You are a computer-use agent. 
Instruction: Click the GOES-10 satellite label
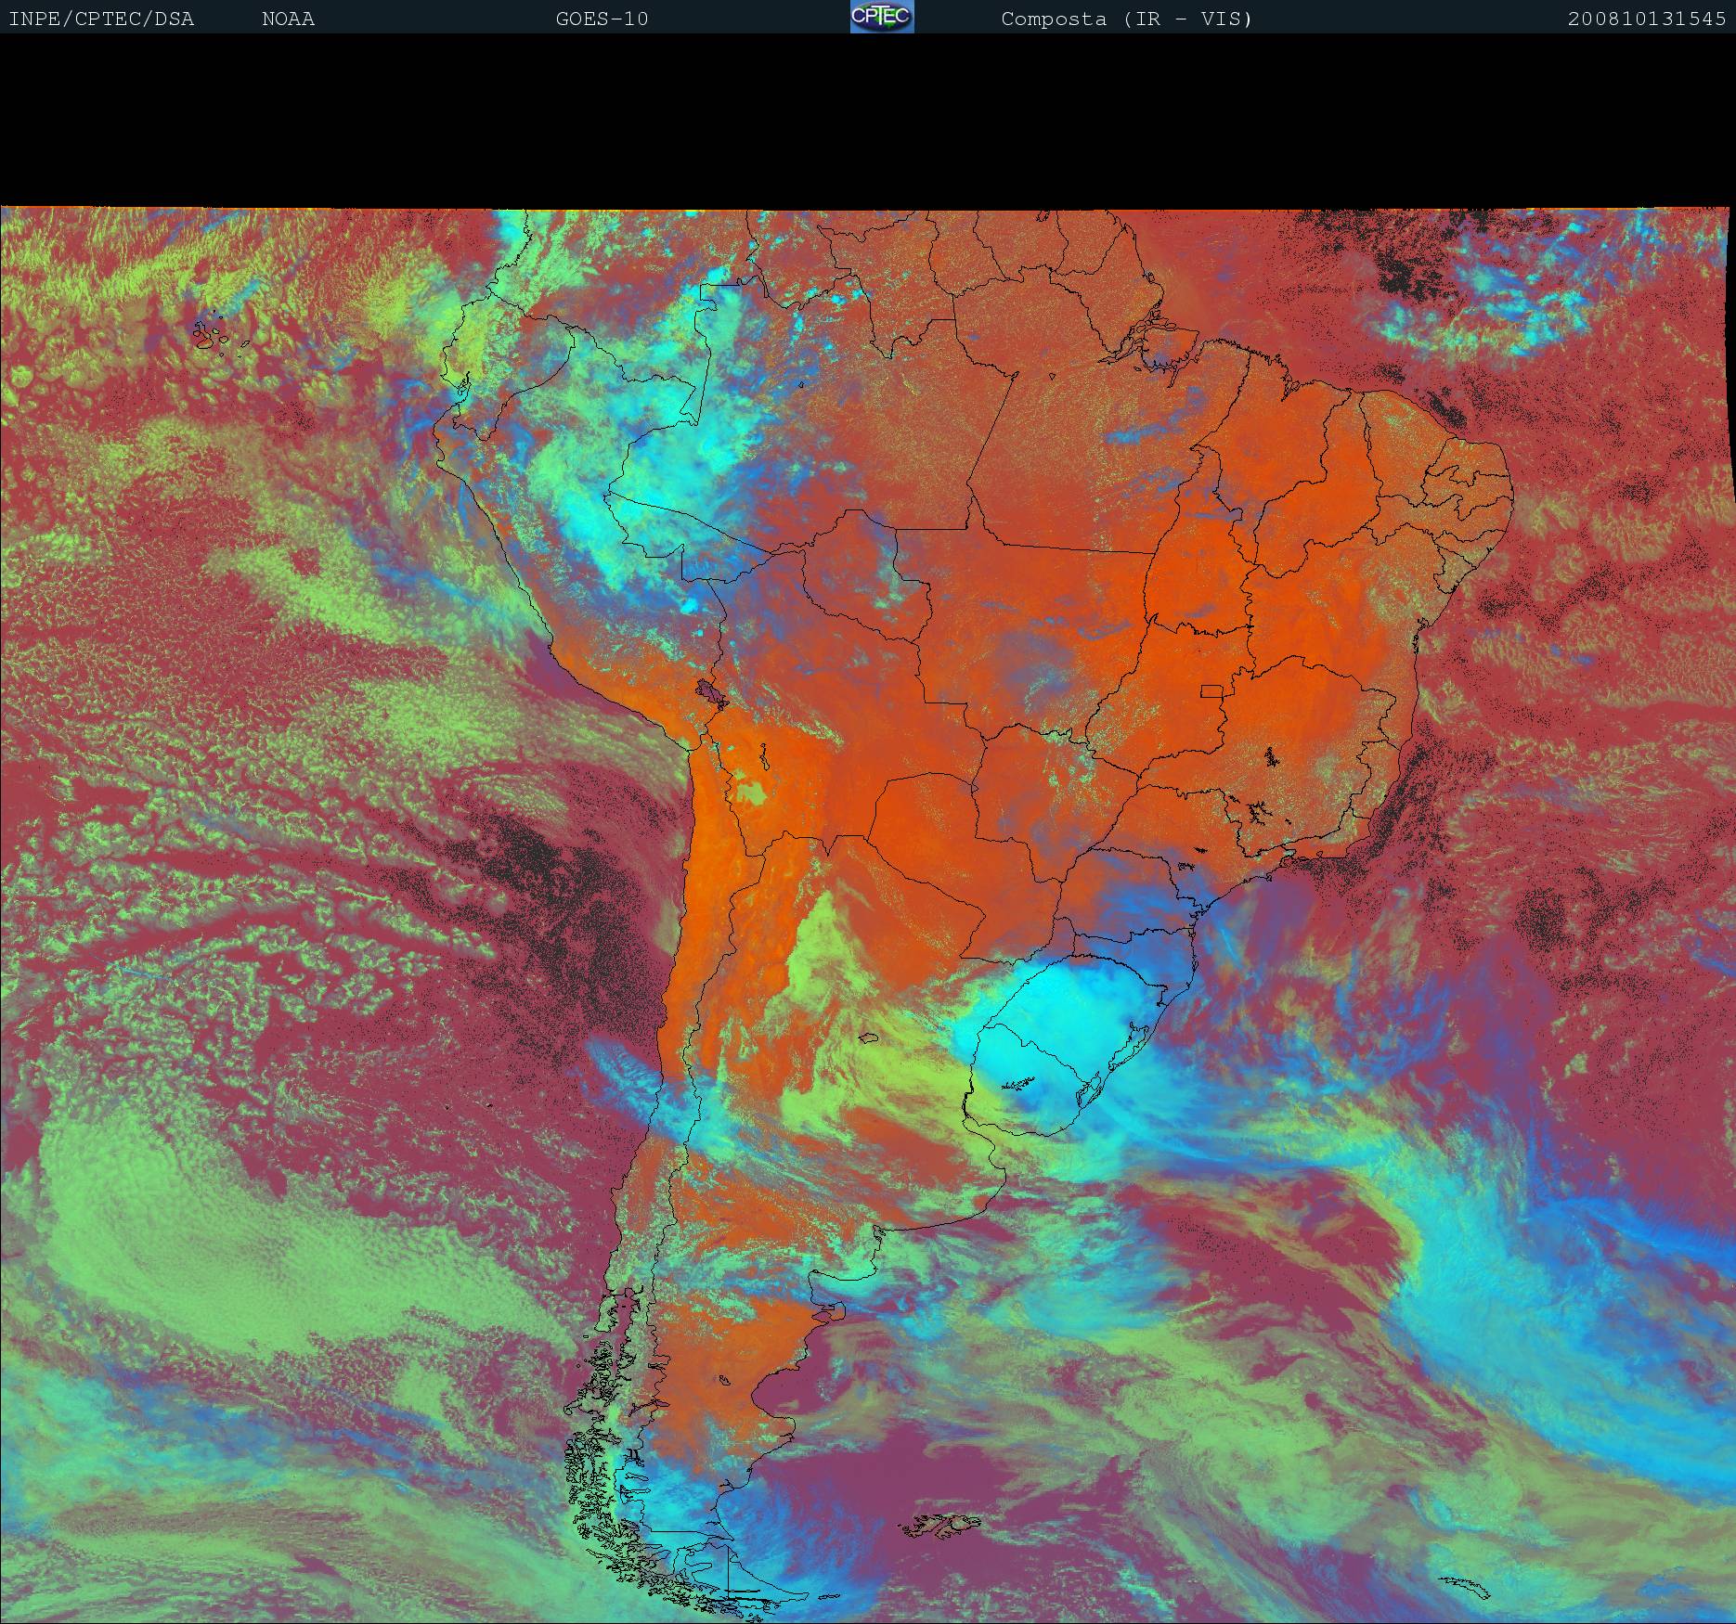[x=602, y=19]
